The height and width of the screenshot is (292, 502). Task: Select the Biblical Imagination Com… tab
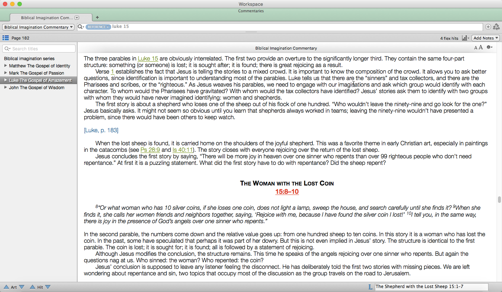point(51,17)
